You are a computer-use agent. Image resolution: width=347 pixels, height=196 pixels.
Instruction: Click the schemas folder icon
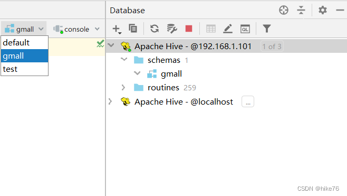click(x=139, y=60)
